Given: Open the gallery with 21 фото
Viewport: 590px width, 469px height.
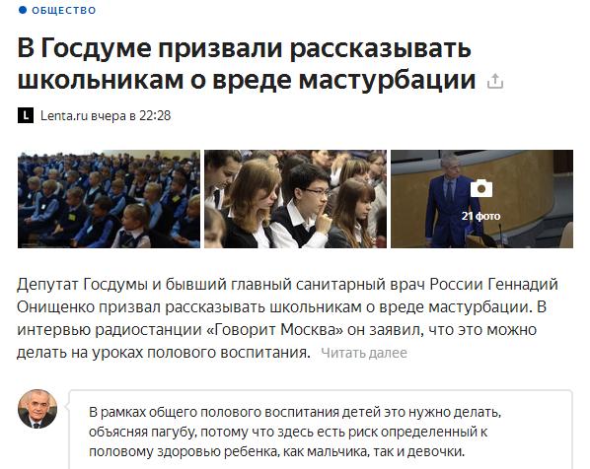Looking at the screenshot, I should coord(481,199).
